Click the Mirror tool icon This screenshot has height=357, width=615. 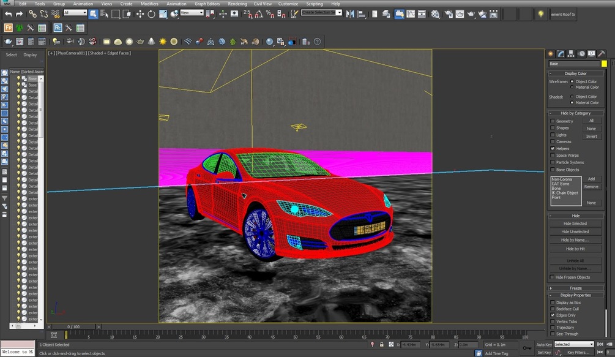350,14
